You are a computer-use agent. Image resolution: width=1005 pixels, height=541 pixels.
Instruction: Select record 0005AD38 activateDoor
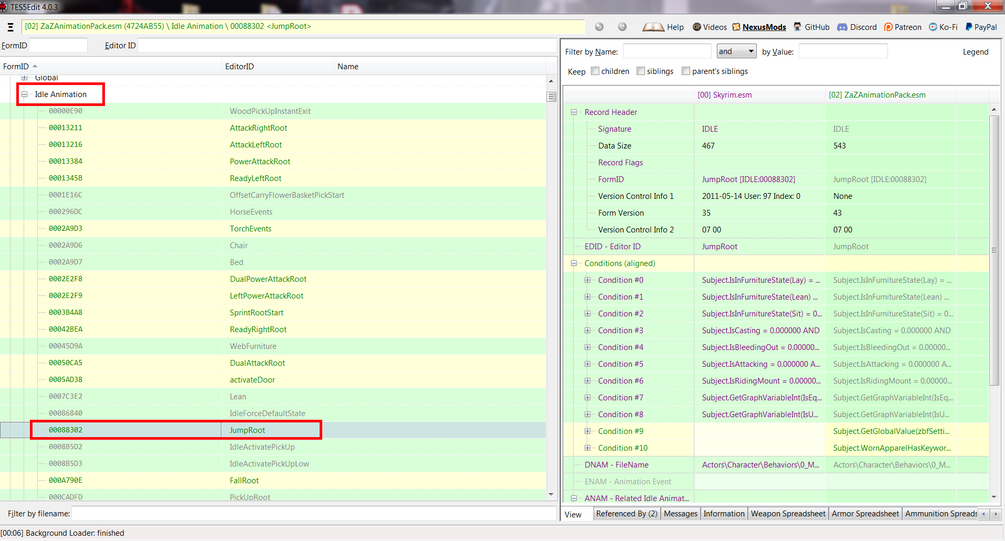coord(273,380)
